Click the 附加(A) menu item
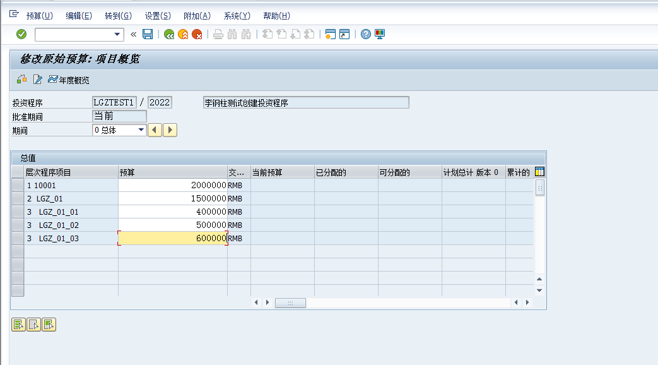The image size is (658, 365). coord(198,15)
